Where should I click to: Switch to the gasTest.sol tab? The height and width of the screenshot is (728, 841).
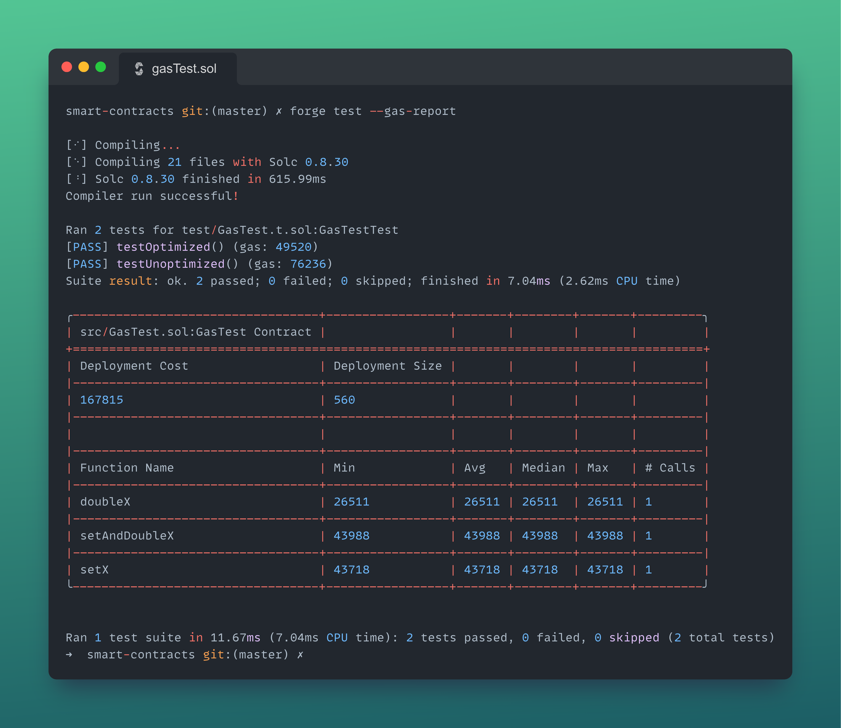[x=184, y=68]
